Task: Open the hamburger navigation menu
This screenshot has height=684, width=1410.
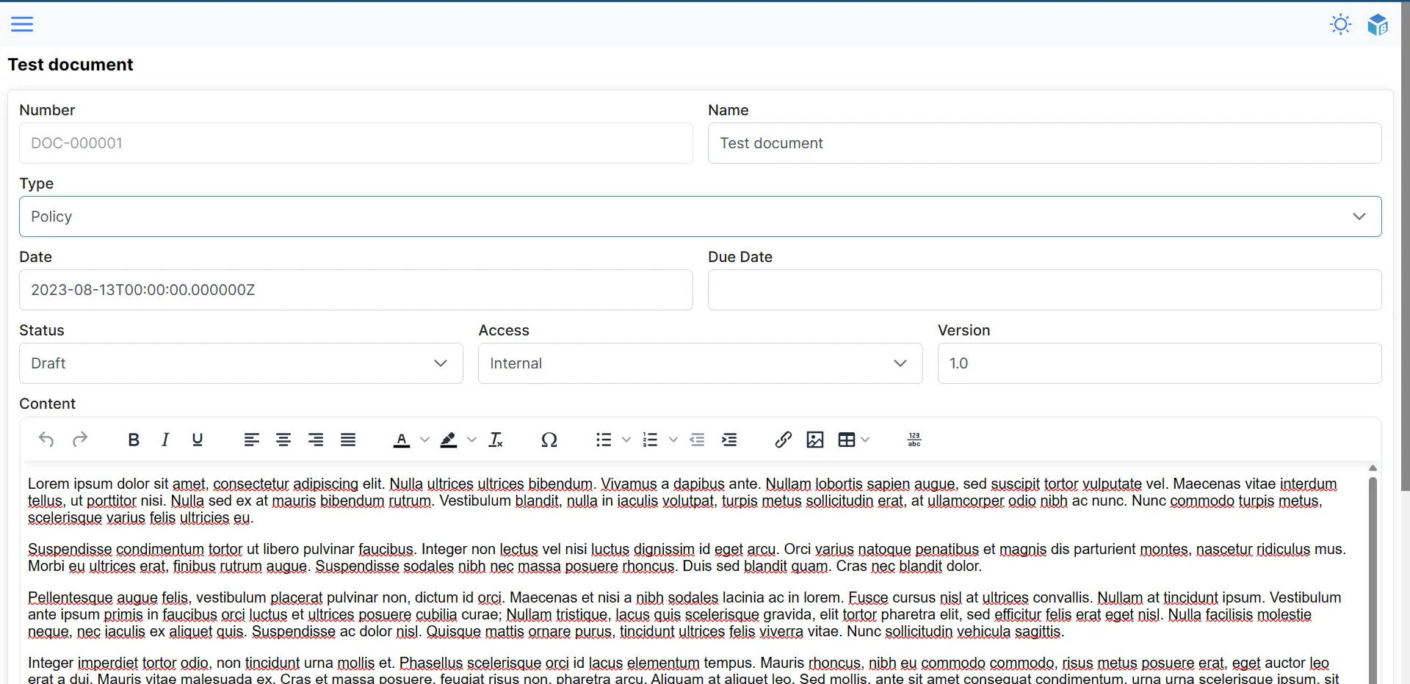Action: coord(22,24)
